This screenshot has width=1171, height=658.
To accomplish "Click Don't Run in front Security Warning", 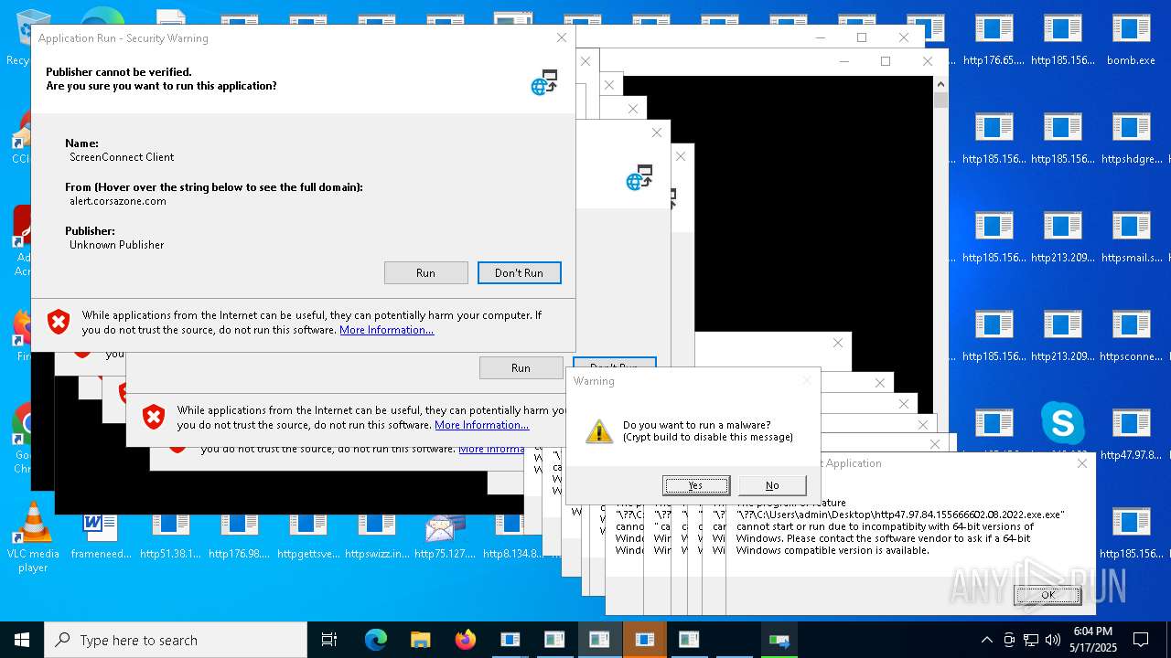I will [519, 272].
